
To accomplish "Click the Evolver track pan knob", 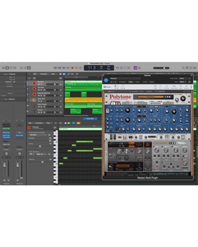I will [x=61, y=112].
